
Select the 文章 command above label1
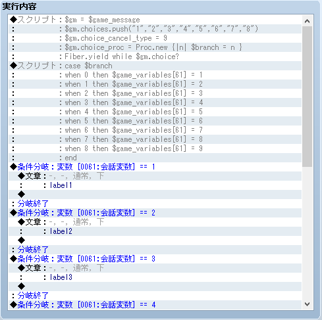pos(155,176)
